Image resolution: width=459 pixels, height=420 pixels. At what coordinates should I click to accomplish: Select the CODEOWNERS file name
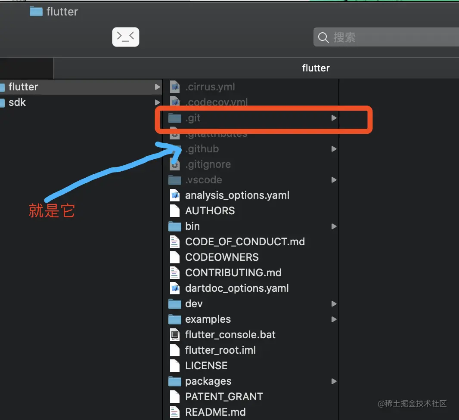[222, 257]
